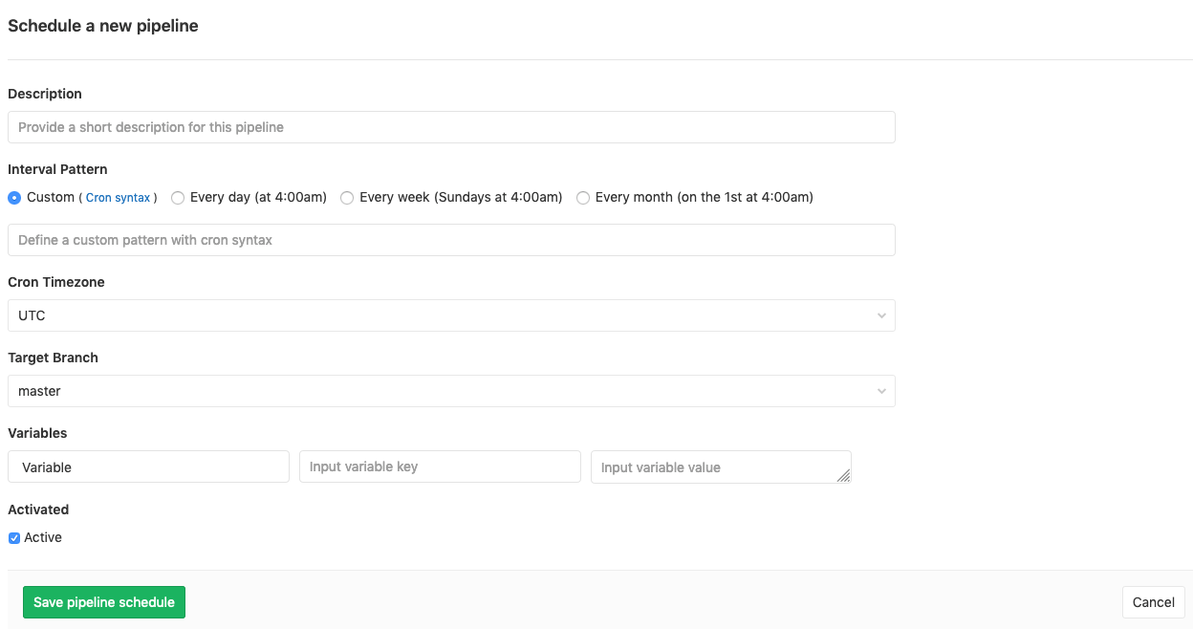Screen dimensions: 1193x629
Task: Select Every week (Sundays at 4:00am) option
Action: coord(347,197)
